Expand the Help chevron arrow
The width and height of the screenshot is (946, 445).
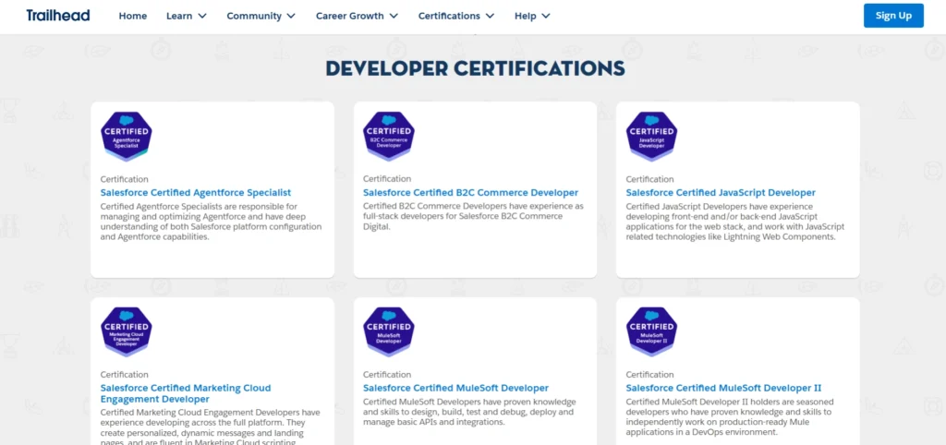(x=545, y=17)
